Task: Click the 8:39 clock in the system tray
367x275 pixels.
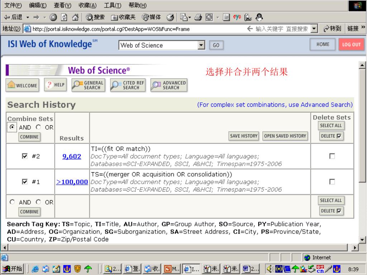Action: point(353,269)
